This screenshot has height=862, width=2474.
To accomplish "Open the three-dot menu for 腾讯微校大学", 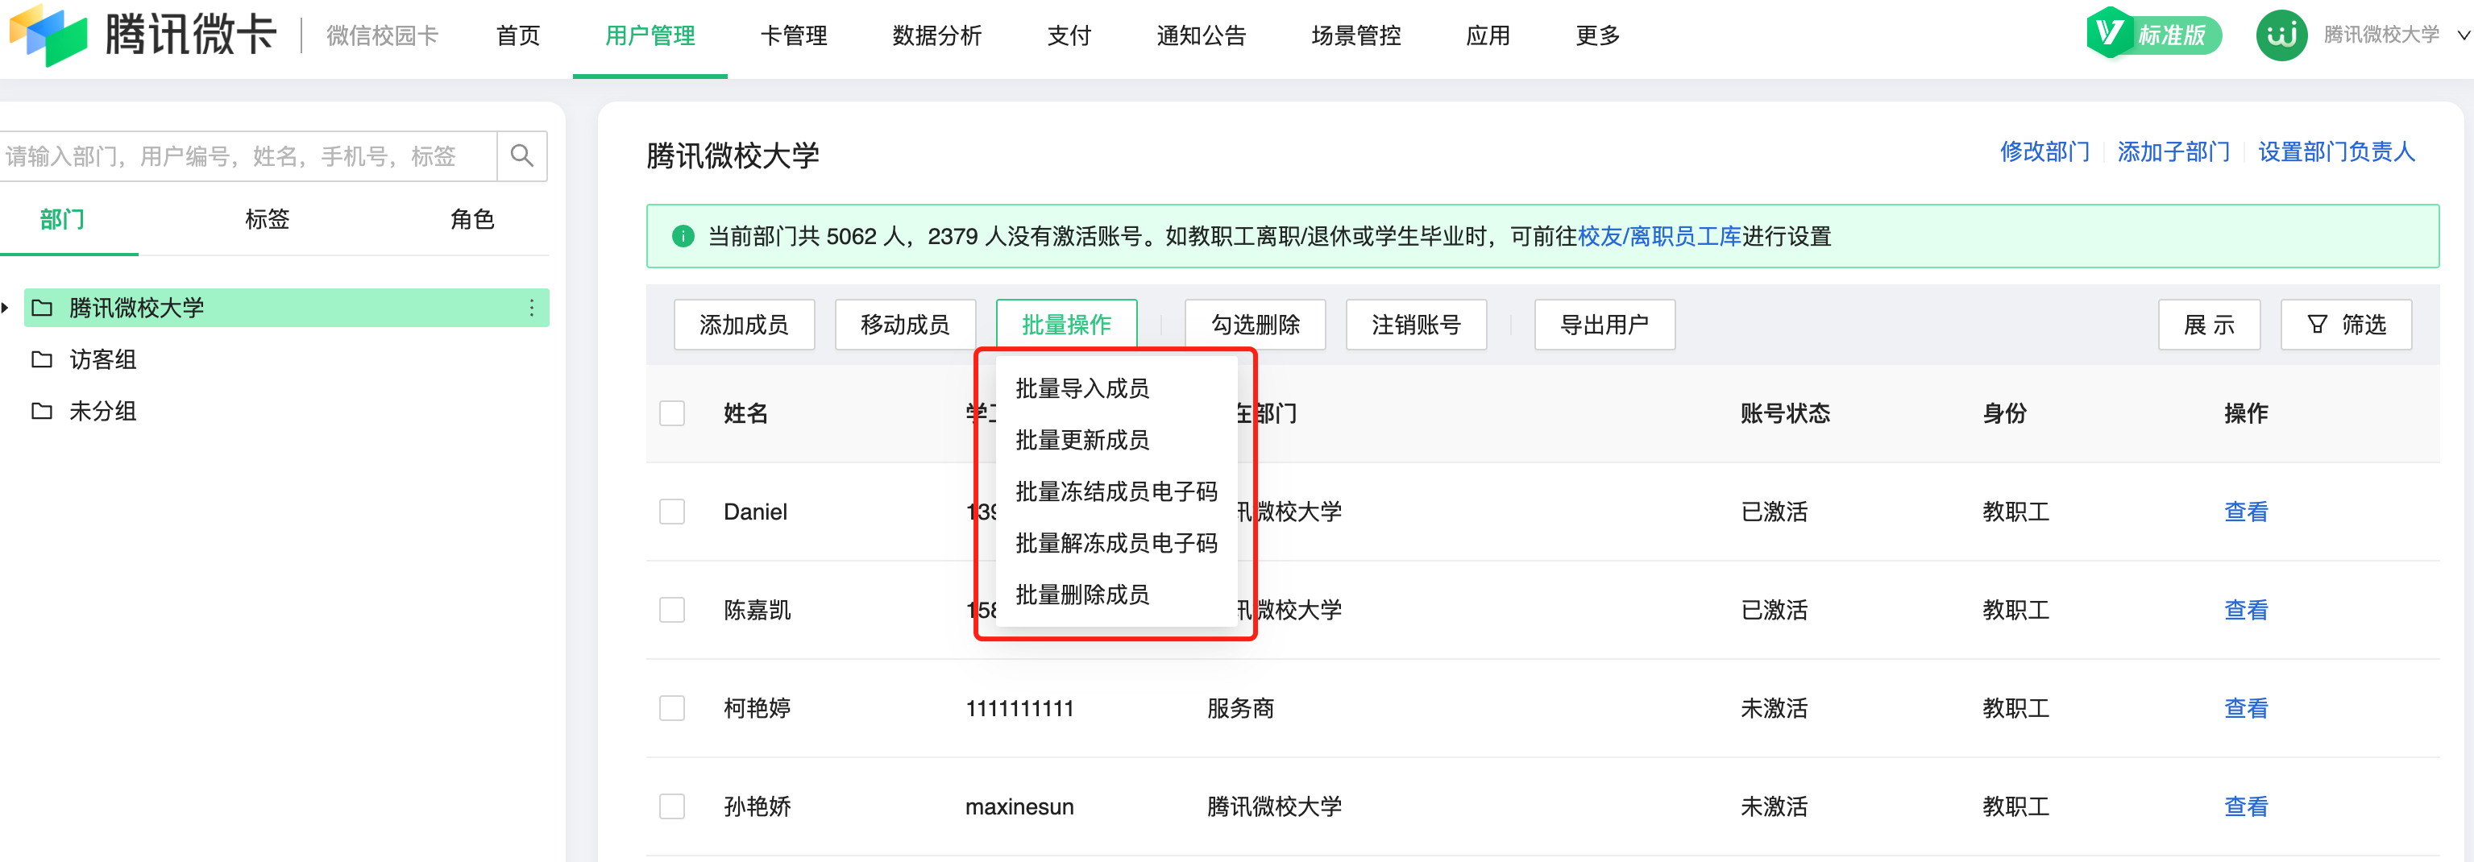I will [x=531, y=308].
